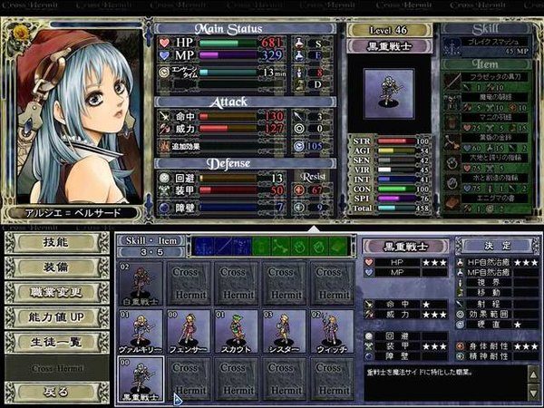Open the 装備 menu

pos(56,267)
